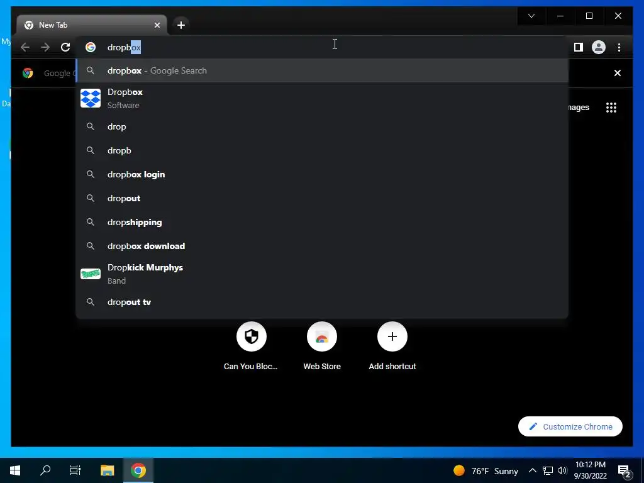Select the dropbox - Google Search suggestion
This screenshot has height=483, width=644.
pyautogui.click(x=322, y=70)
